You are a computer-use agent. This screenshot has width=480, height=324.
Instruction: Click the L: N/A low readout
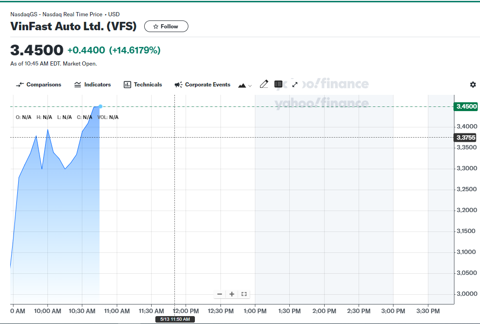pyautogui.click(x=65, y=117)
